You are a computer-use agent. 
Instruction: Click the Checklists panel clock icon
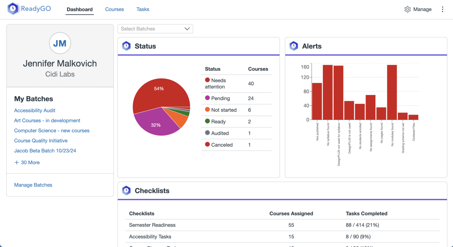[127, 191]
